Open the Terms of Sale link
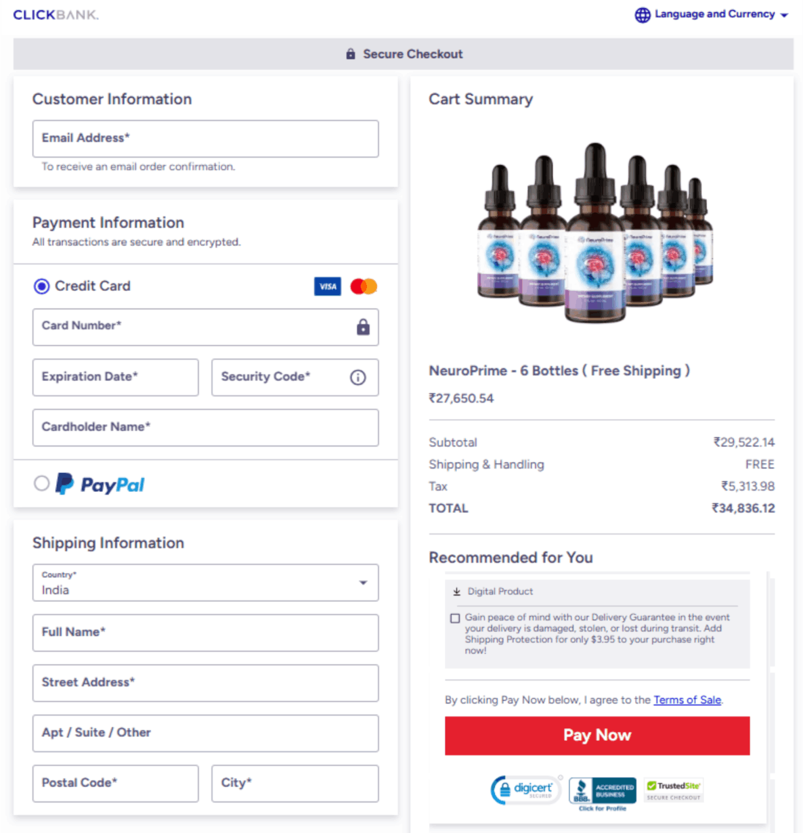This screenshot has height=833, width=803. [687, 700]
